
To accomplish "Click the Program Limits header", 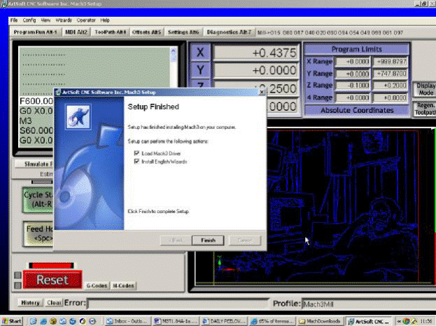I will pos(357,49).
